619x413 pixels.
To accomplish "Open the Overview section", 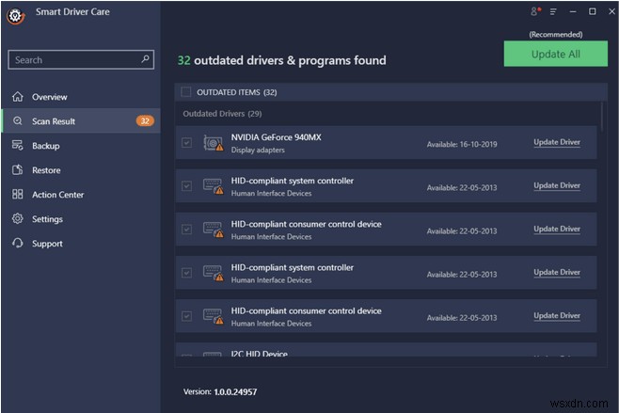I will point(49,97).
